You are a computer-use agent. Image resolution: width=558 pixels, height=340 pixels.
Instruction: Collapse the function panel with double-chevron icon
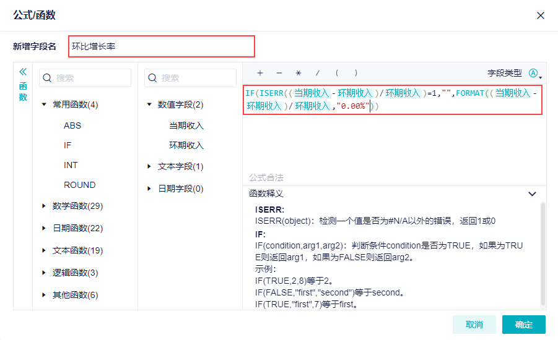pyautogui.click(x=23, y=72)
